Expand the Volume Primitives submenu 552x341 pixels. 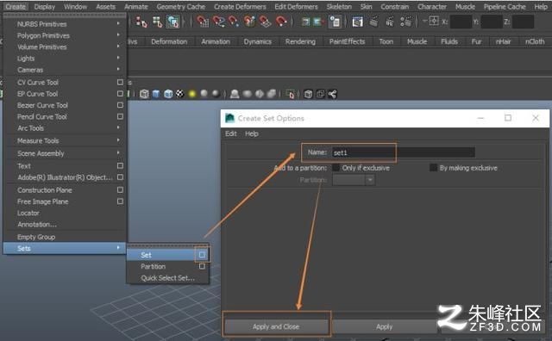64,46
